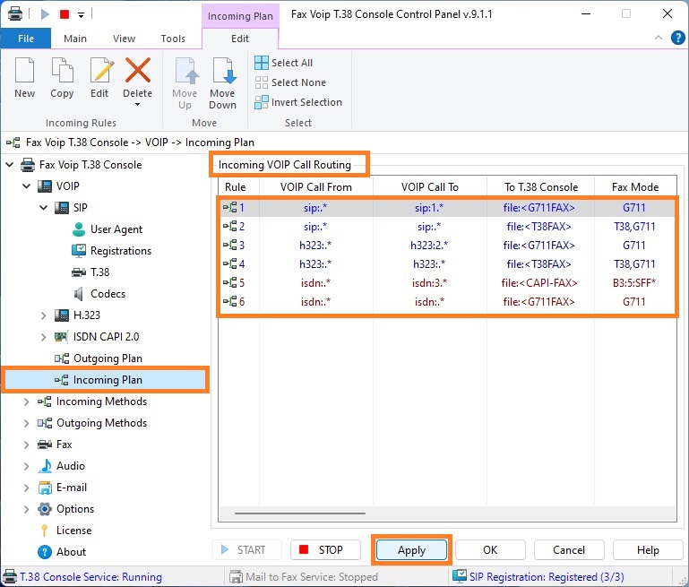Expand the Outgoing Methods node
Viewport: 689px width, 587px height.
(26, 423)
